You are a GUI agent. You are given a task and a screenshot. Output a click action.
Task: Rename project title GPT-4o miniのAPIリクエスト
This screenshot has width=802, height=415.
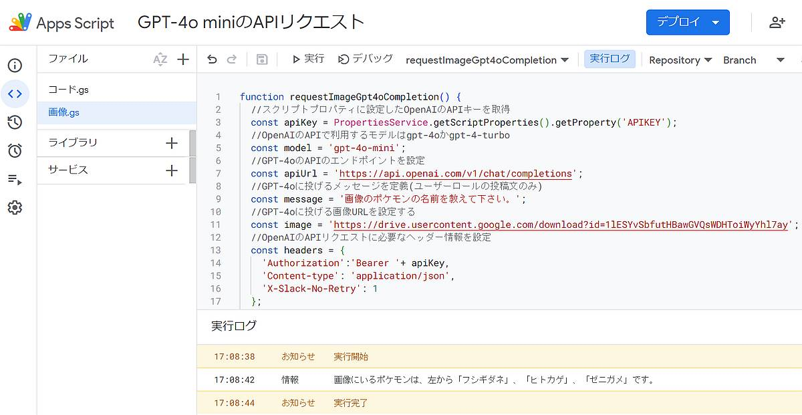(251, 22)
